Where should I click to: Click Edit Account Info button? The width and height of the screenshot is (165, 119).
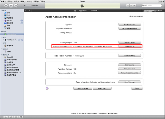click(x=130, y=24)
